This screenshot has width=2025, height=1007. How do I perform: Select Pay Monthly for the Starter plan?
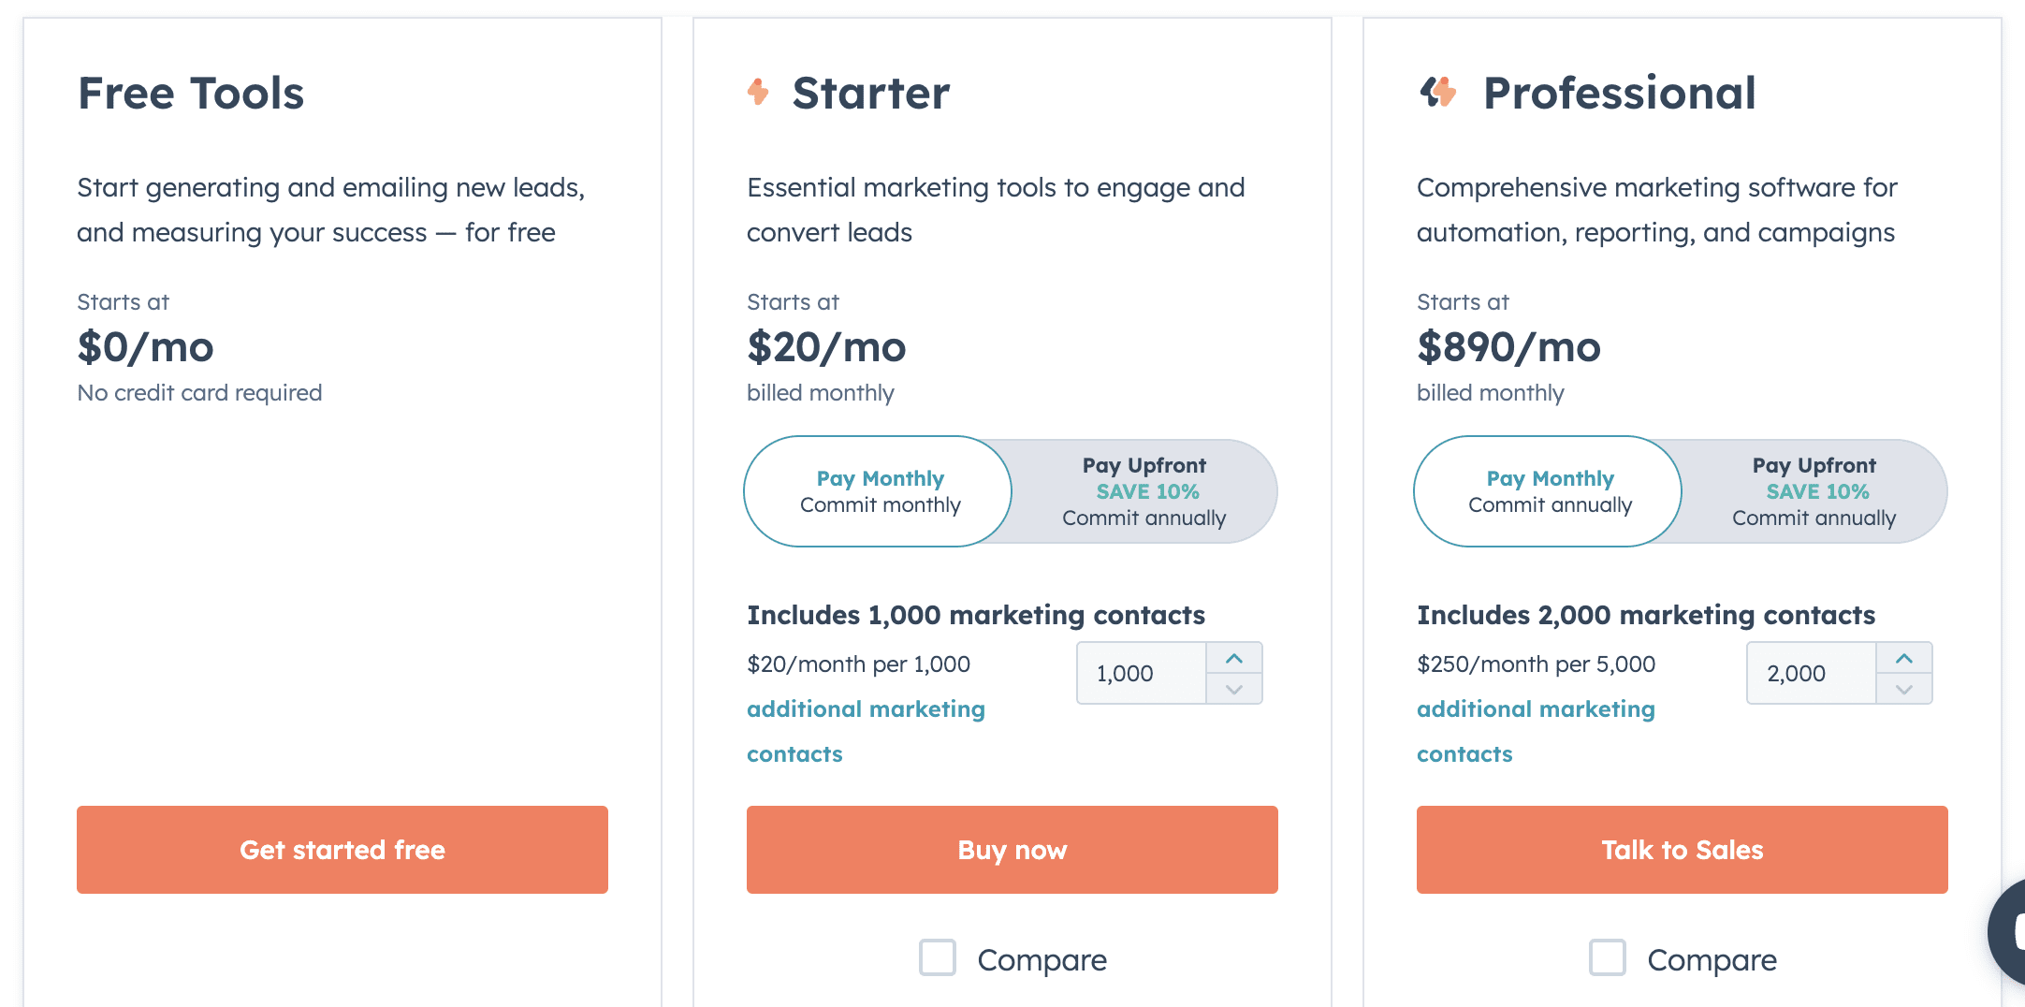[x=878, y=491]
